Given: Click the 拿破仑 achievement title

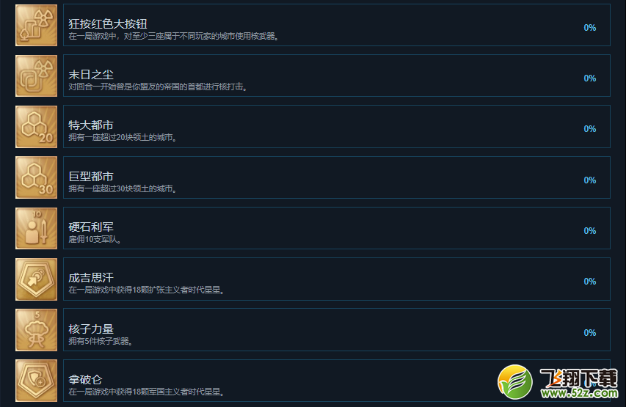Looking at the screenshot, I should click(x=85, y=379).
